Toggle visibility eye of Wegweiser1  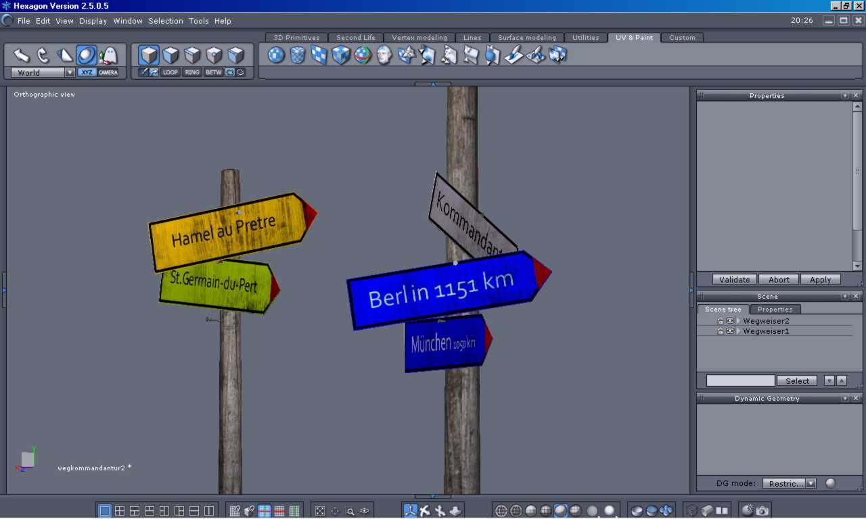tap(730, 331)
